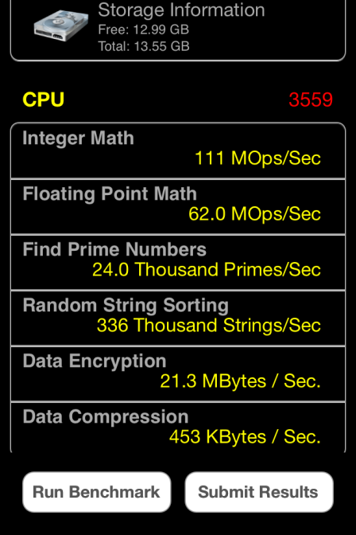356x535 pixels.
Task: Click the 62.0 MOps/Sec value
Action: coord(254,214)
